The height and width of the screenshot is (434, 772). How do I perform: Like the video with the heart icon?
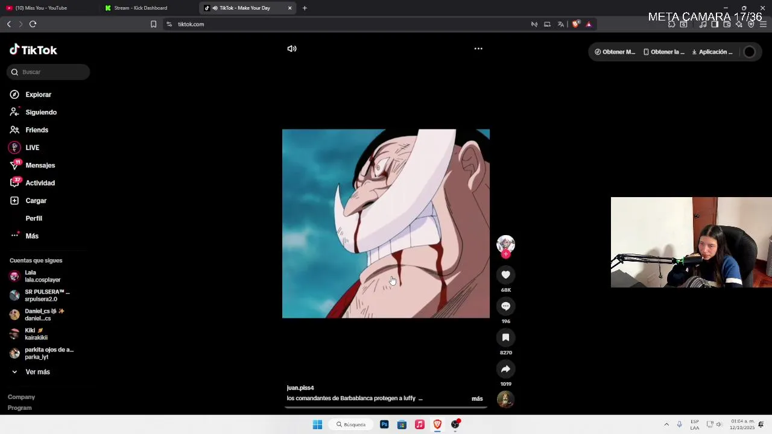click(x=505, y=275)
